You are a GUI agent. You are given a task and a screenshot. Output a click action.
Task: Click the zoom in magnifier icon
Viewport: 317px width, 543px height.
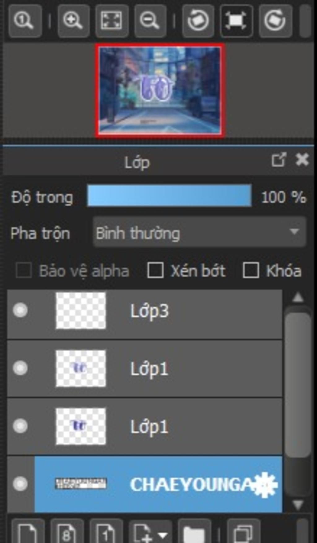click(x=73, y=20)
